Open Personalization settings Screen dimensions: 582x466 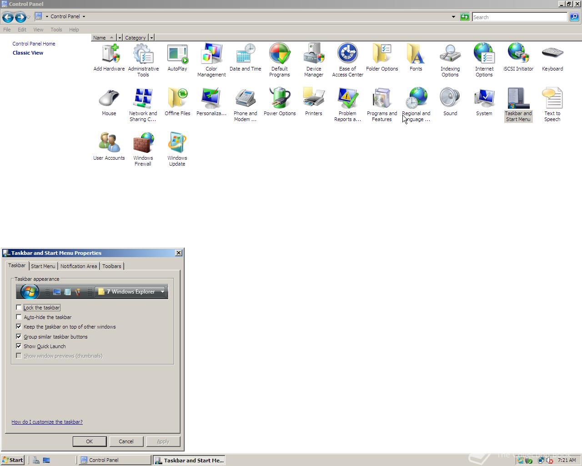coord(211,102)
